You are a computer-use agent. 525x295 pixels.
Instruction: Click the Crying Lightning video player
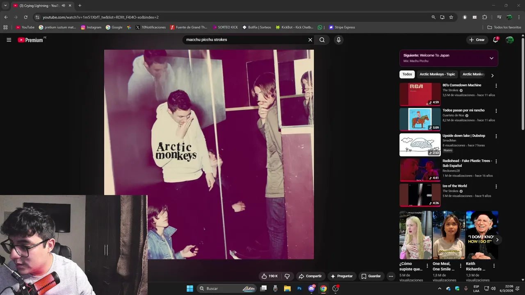pos(209,154)
